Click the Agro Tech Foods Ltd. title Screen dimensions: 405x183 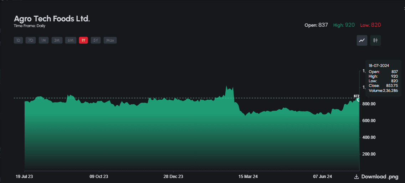click(x=52, y=19)
